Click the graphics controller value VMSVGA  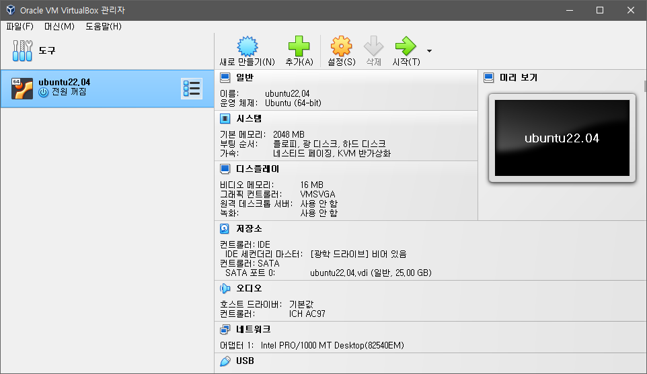click(x=317, y=194)
